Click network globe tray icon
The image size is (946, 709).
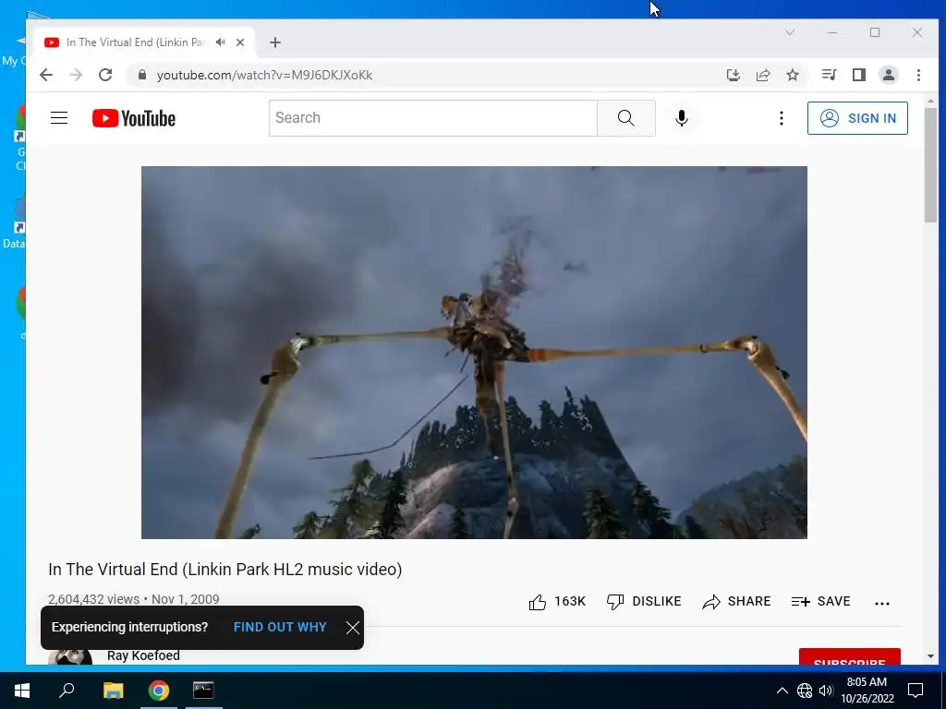(805, 691)
